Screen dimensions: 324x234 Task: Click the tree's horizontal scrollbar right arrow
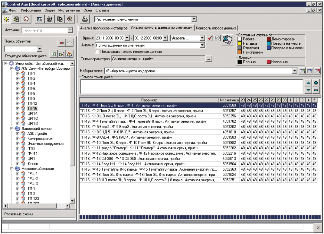67,206
